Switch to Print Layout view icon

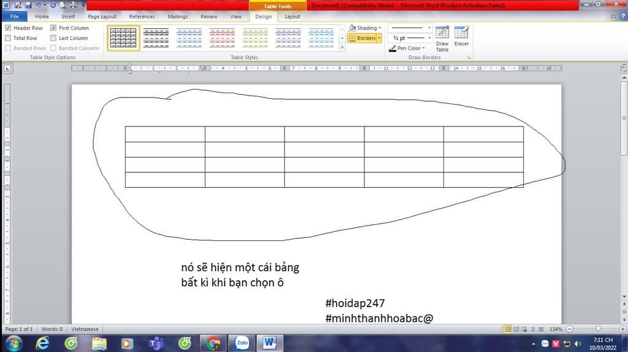point(507,329)
